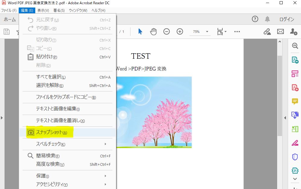Open the ホーム tab

pos(10,19)
